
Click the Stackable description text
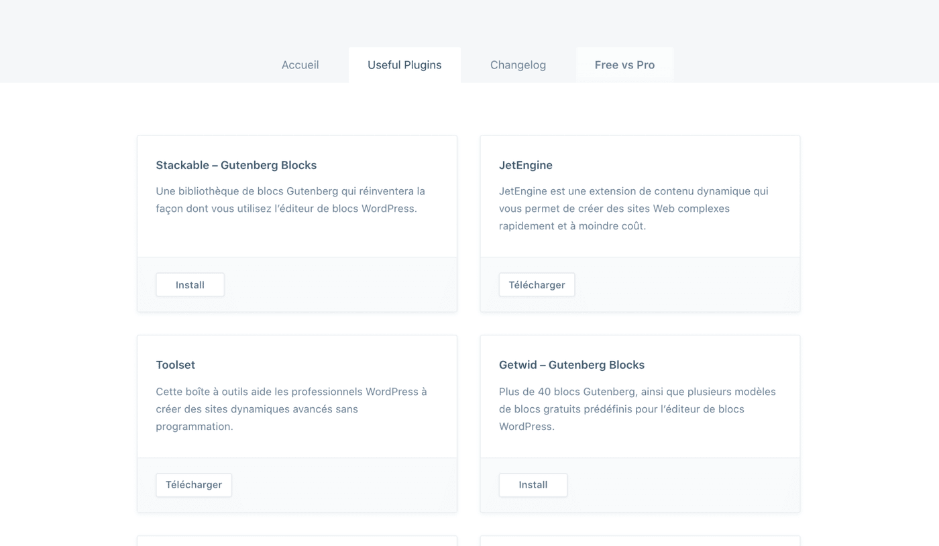[x=290, y=199]
